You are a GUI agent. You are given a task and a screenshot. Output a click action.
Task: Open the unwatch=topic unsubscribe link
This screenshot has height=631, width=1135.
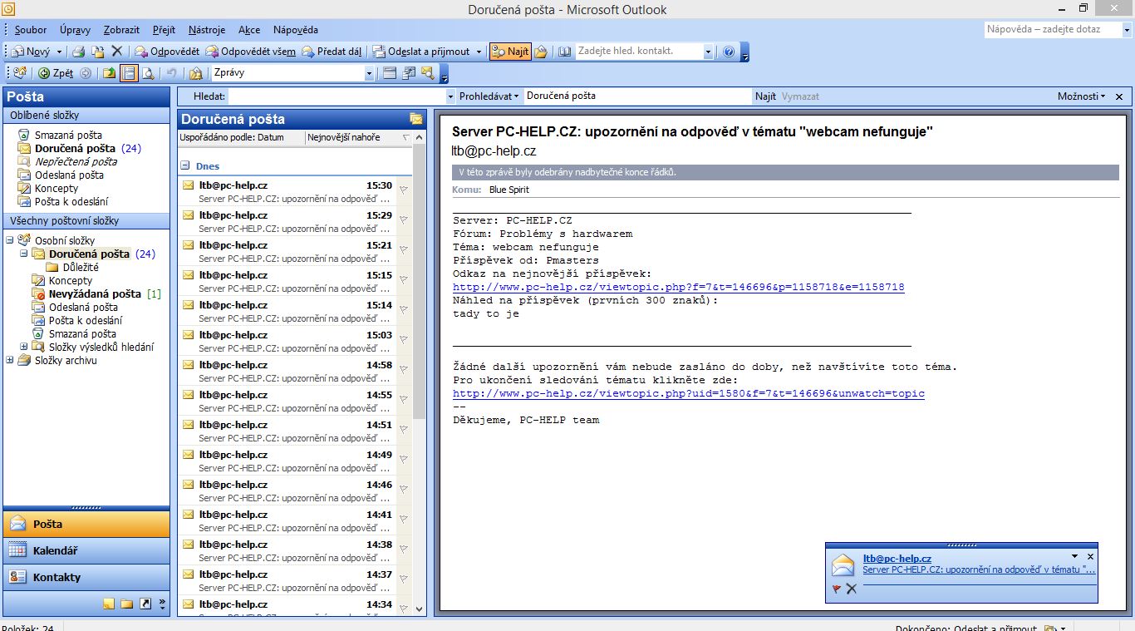[x=689, y=393]
